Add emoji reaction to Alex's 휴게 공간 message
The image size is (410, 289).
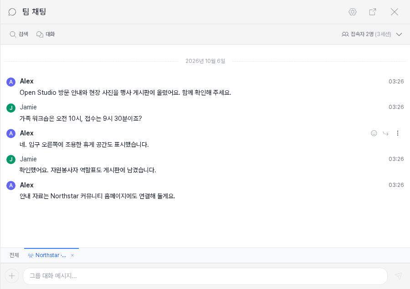pyautogui.click(x=374, y=134)
